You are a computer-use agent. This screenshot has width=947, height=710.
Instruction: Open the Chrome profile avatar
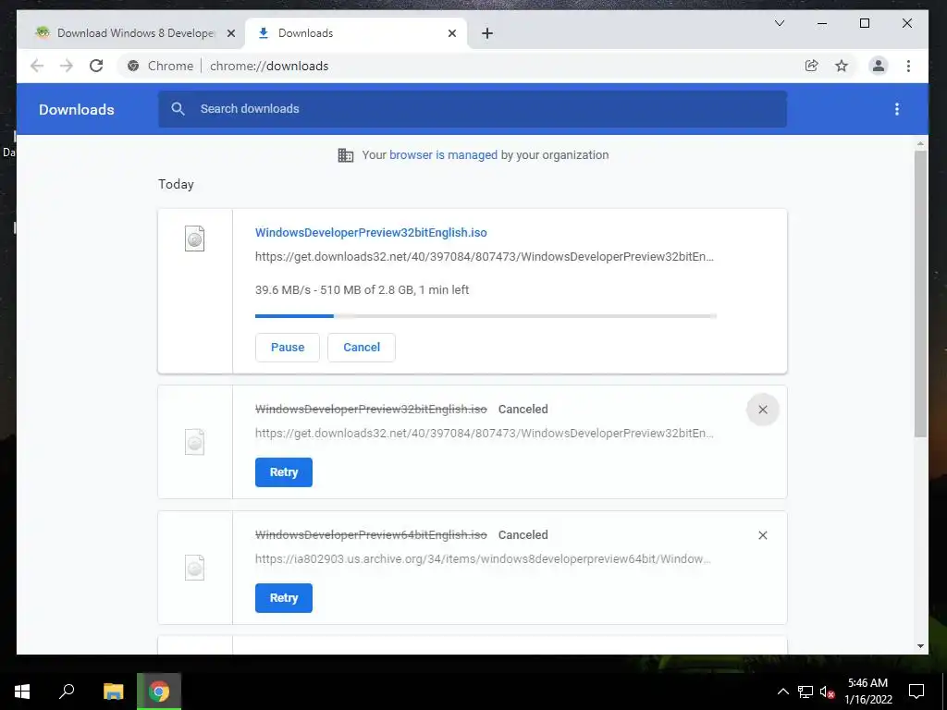[879, 66]
